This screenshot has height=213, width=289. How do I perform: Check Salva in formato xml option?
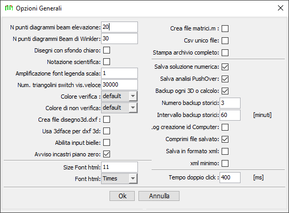pos(225,151)
